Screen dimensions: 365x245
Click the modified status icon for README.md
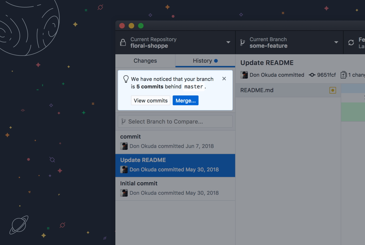(x=332, y=90)
